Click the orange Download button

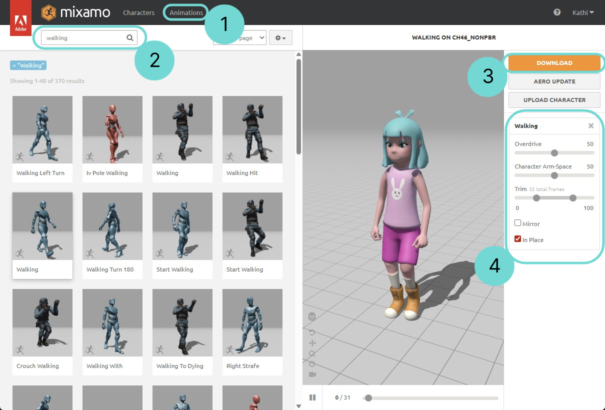click(554, 63)
